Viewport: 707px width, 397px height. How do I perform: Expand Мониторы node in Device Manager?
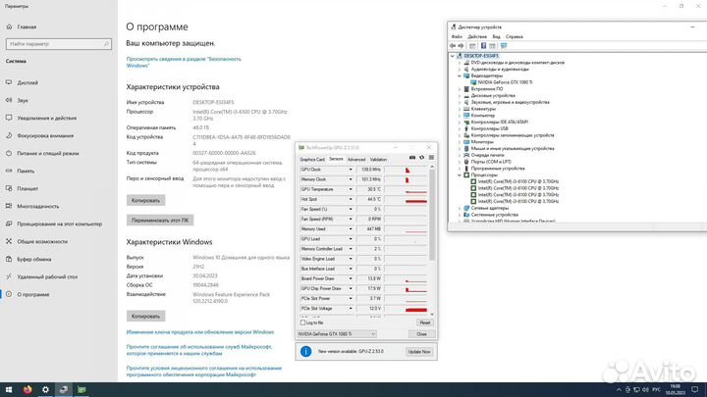460,142
